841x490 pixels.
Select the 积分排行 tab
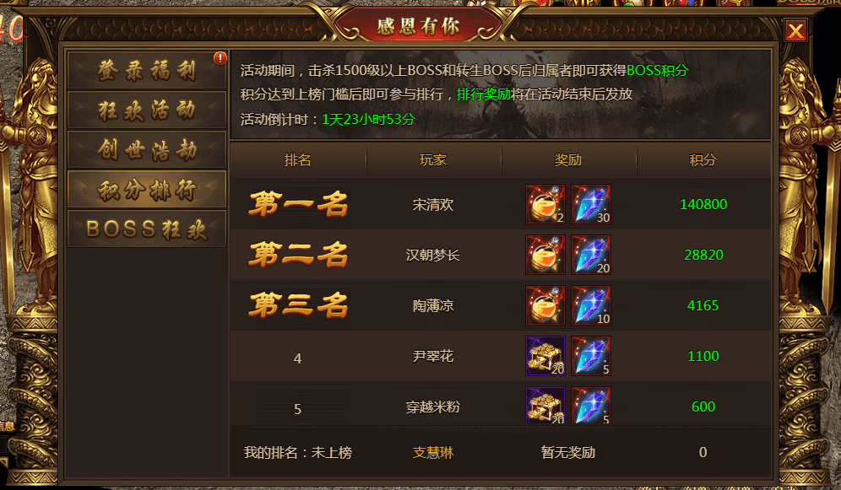click(x=147, y=189)
